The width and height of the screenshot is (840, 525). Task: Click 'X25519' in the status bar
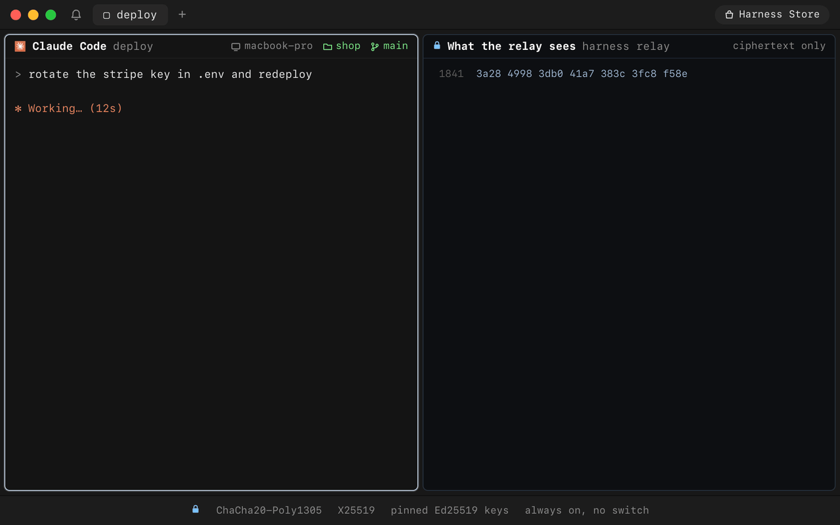(x=356, y=511)
